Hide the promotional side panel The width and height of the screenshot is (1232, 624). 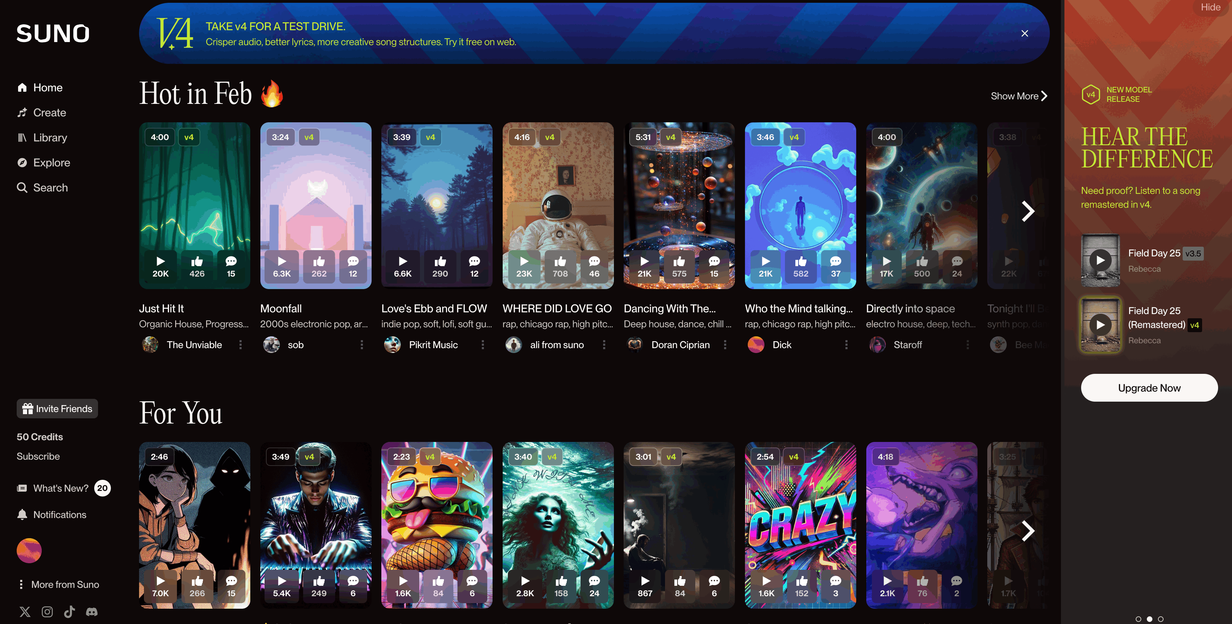pos(1210,7)
